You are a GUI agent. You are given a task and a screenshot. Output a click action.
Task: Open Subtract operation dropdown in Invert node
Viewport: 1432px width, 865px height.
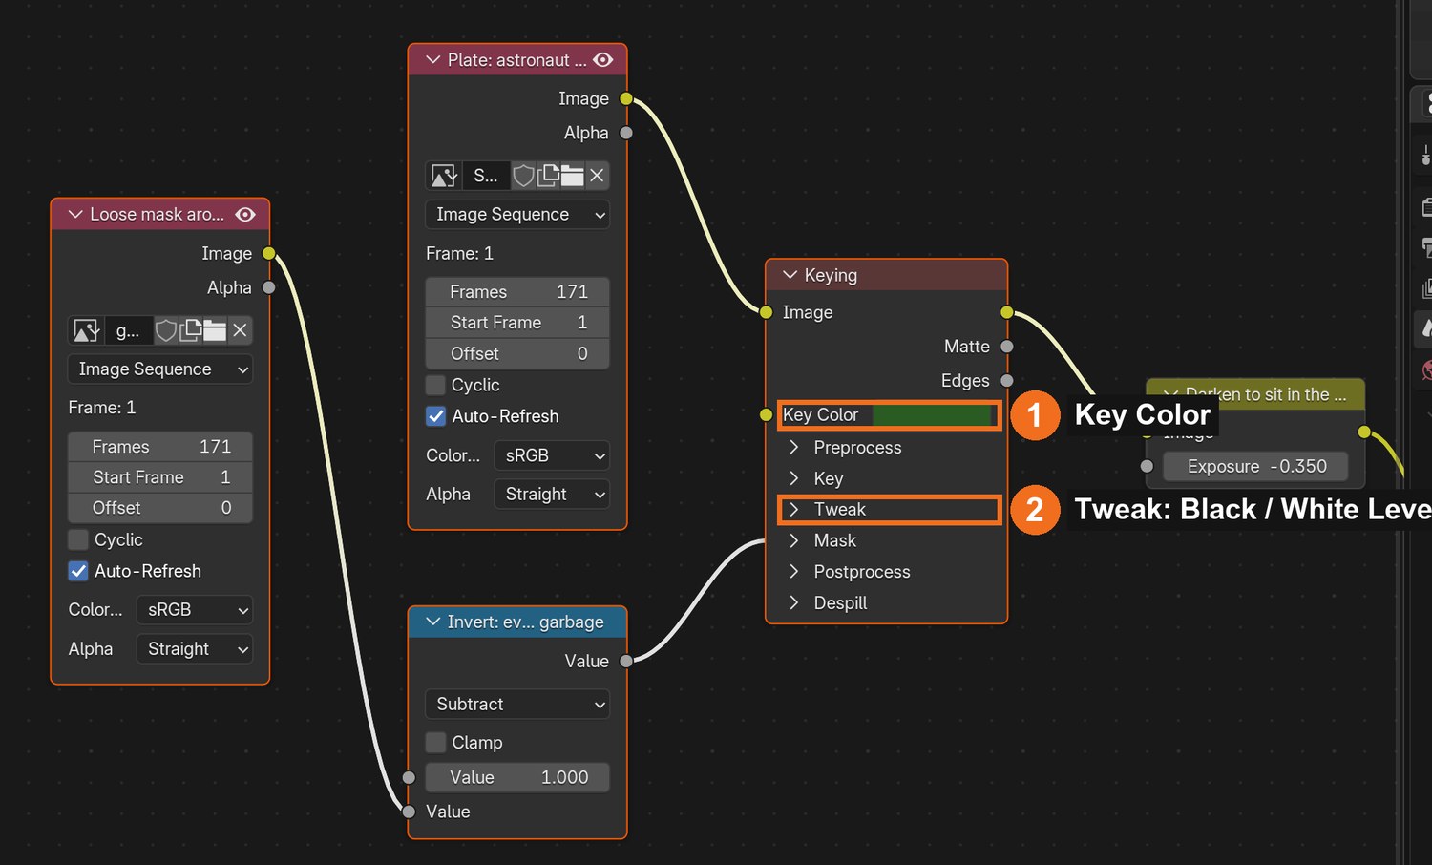tap(517, 705)
